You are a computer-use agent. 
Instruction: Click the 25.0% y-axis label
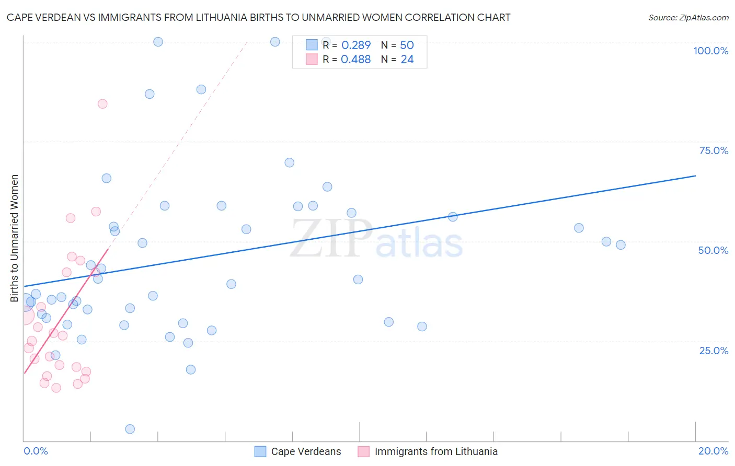714,351
